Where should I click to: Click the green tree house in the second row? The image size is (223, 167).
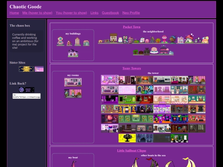(x=135, y=52)
